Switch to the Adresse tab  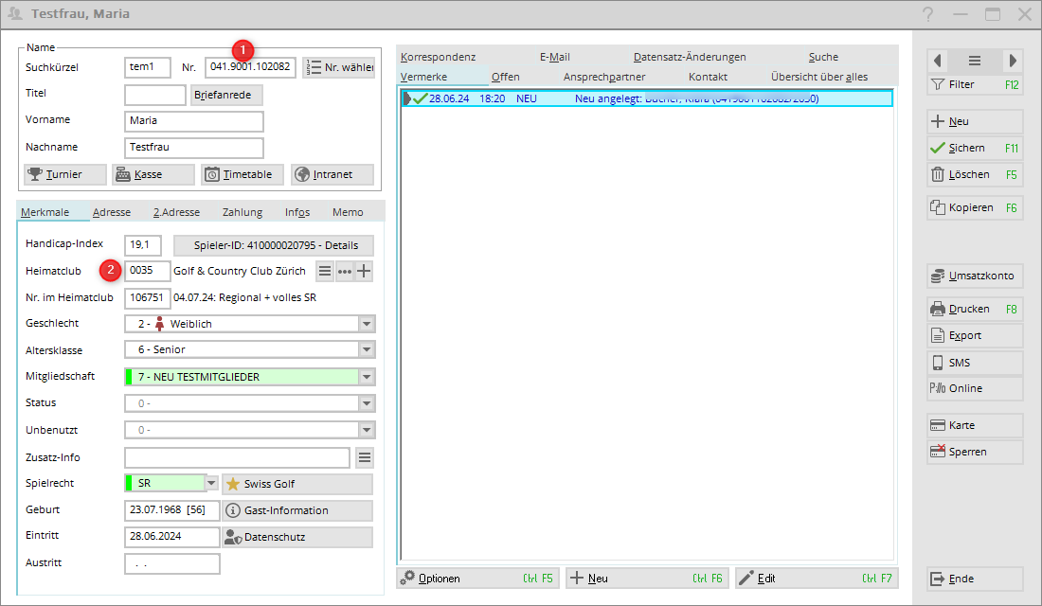(x=112, y=212)
